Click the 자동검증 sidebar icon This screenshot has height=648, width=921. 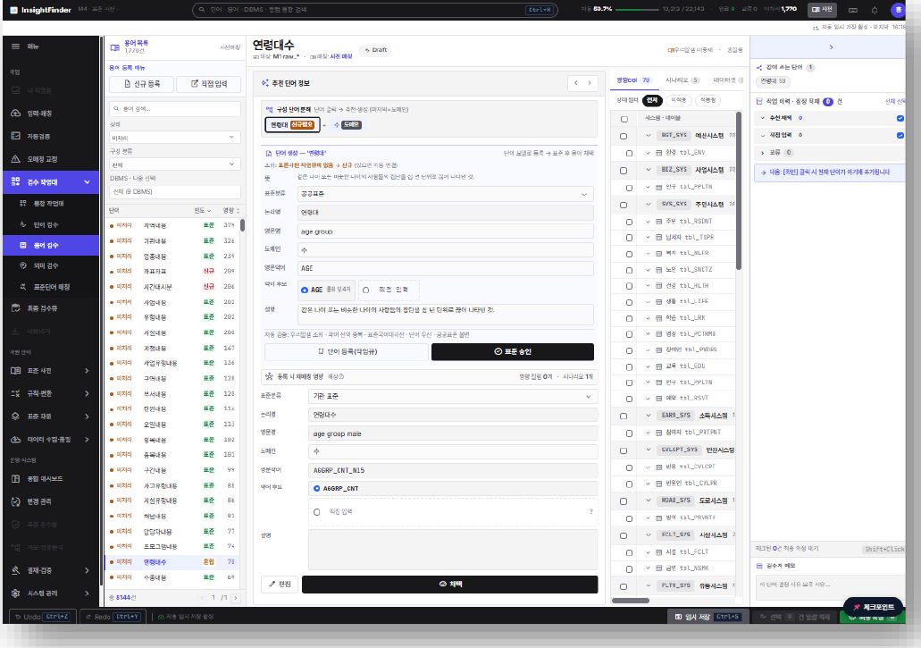(x=16, y=136)
